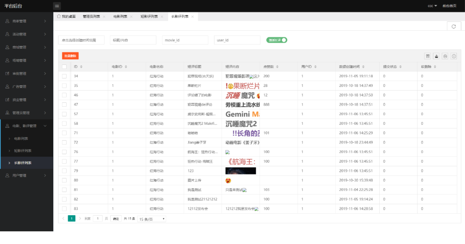
Task: Open the 15 条/页 page size dropdown
Action: click(x=152, y=219)
